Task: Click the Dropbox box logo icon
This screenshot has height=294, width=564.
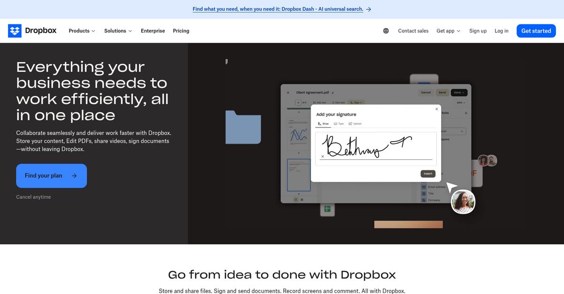Action: click(15, 31)
